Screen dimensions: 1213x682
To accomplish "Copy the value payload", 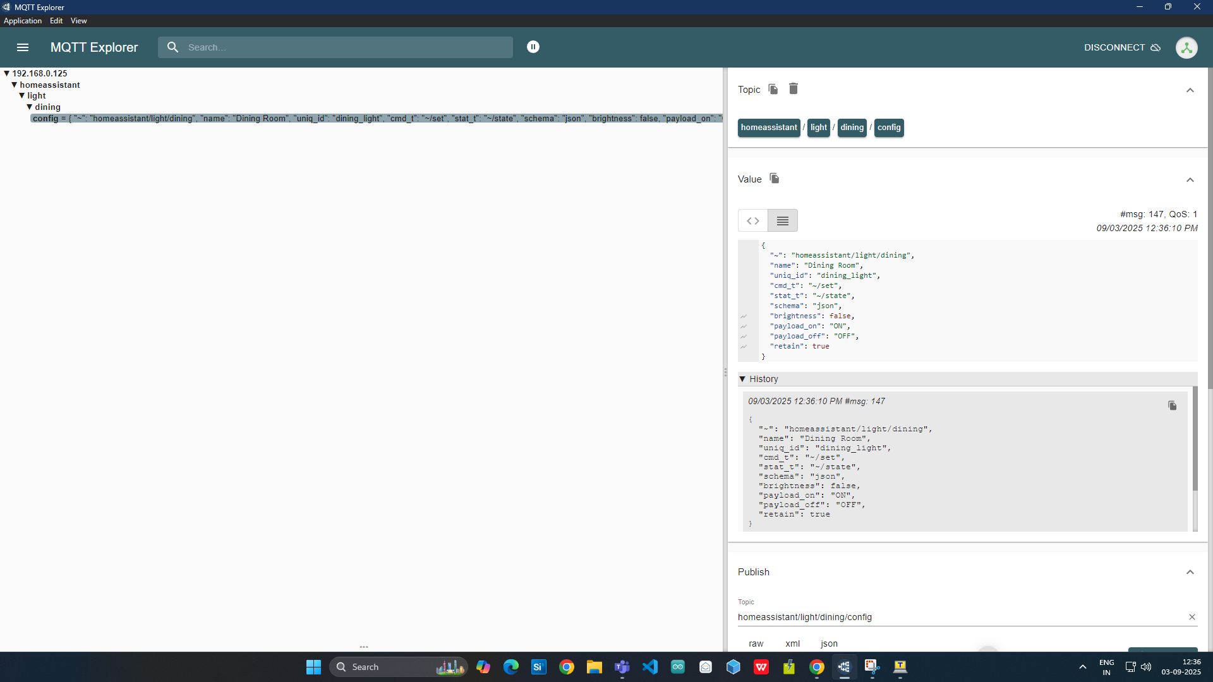I will [x=774, y=179].
